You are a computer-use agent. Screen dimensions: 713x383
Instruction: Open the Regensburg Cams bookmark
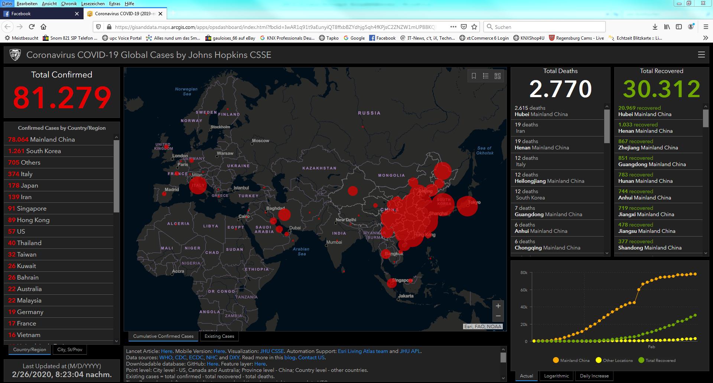(x=576, y=38)
